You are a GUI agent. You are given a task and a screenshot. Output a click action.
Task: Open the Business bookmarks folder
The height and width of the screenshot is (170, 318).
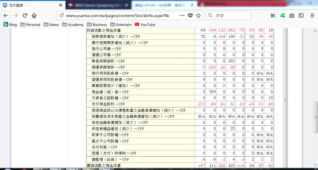[97, 24]
